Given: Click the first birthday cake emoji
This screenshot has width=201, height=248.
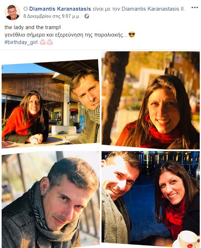Looking at the screenshot, I should coord(43,42).
